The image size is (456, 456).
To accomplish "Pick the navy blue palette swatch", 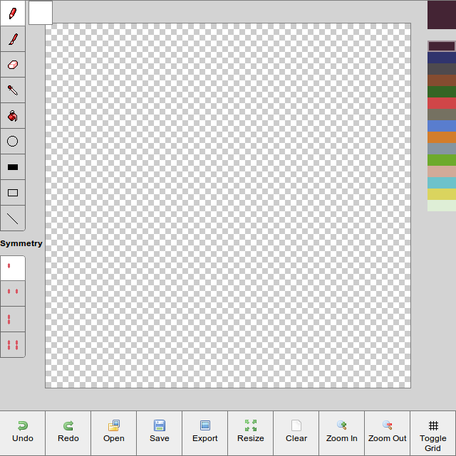I will tap(442, 58).
